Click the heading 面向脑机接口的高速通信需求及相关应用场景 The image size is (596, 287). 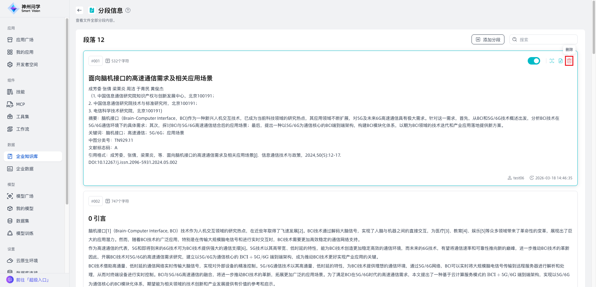[x=151, y=78]
